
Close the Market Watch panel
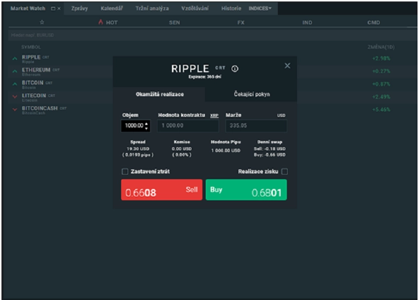click(59, 8)
